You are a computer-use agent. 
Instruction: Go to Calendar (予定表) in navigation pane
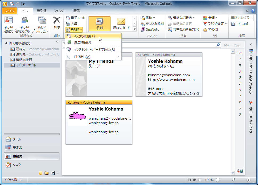point(32,148)
